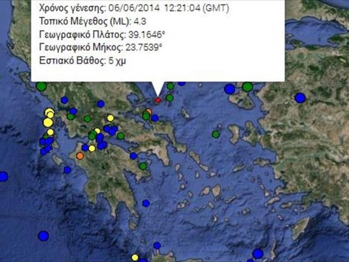
Task: Select the orange marker in western Peloponnese
Action: pyautogui.click(x=80, y=155)
